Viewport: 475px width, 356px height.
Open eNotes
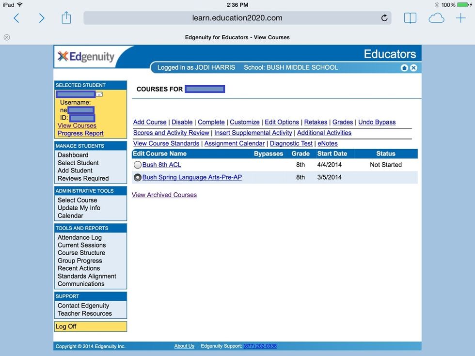[328, 143]
